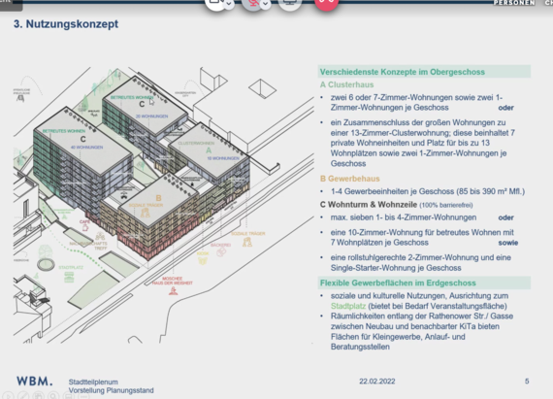553x399 pixels.
Task: Open the chat tab at the top-right edge
Action: tap(549, 3)
